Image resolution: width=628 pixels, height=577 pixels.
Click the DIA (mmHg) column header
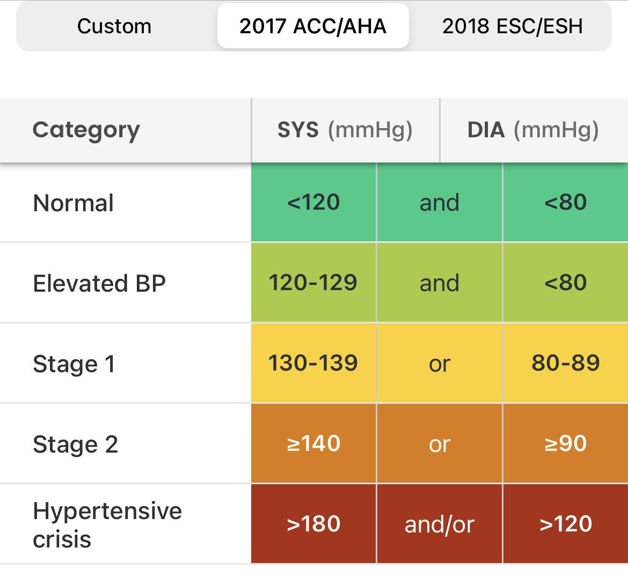tap(533, 130)
